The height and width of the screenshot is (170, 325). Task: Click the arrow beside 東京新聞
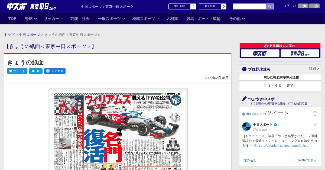(x=224, y=6)
